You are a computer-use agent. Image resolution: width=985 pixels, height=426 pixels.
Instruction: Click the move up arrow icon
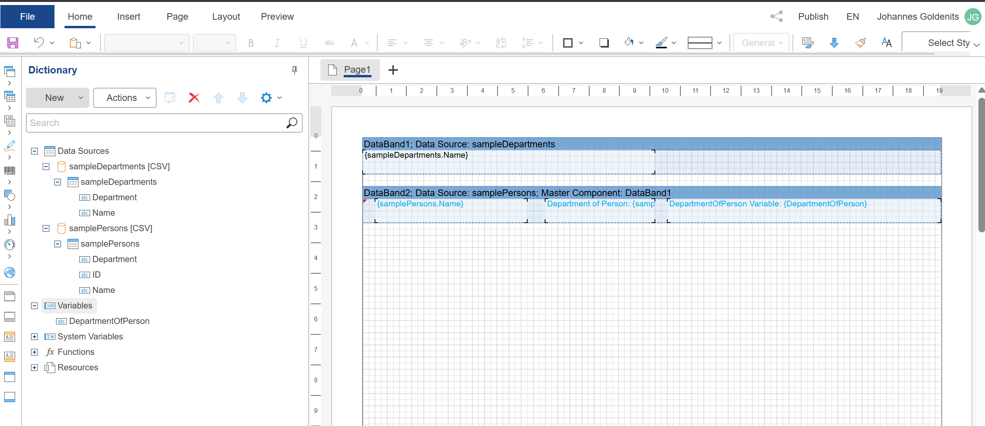(x=218, y=98)
